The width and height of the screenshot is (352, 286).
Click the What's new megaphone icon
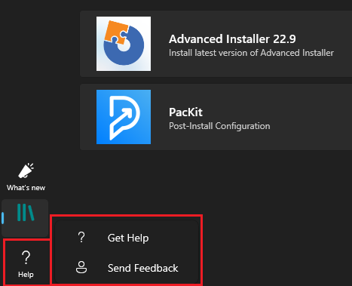(26, 171)
